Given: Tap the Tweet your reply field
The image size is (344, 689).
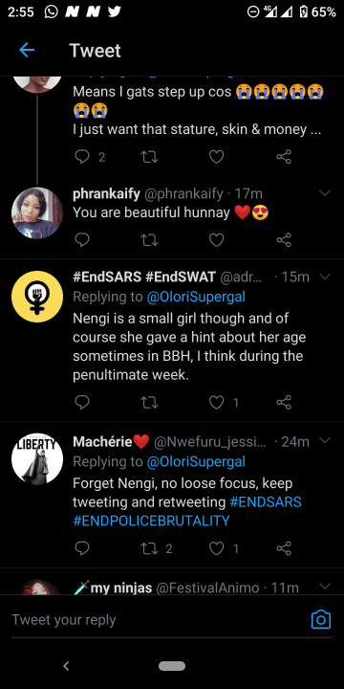Looking at the screenshot, I should pyautogui.click(x=158, y=620).
